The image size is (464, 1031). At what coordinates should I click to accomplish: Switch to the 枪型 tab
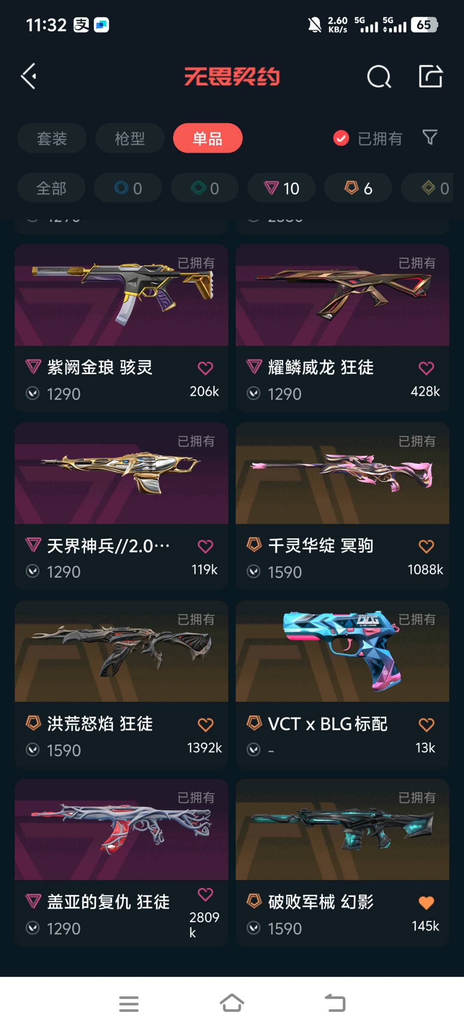pos(130,138)
